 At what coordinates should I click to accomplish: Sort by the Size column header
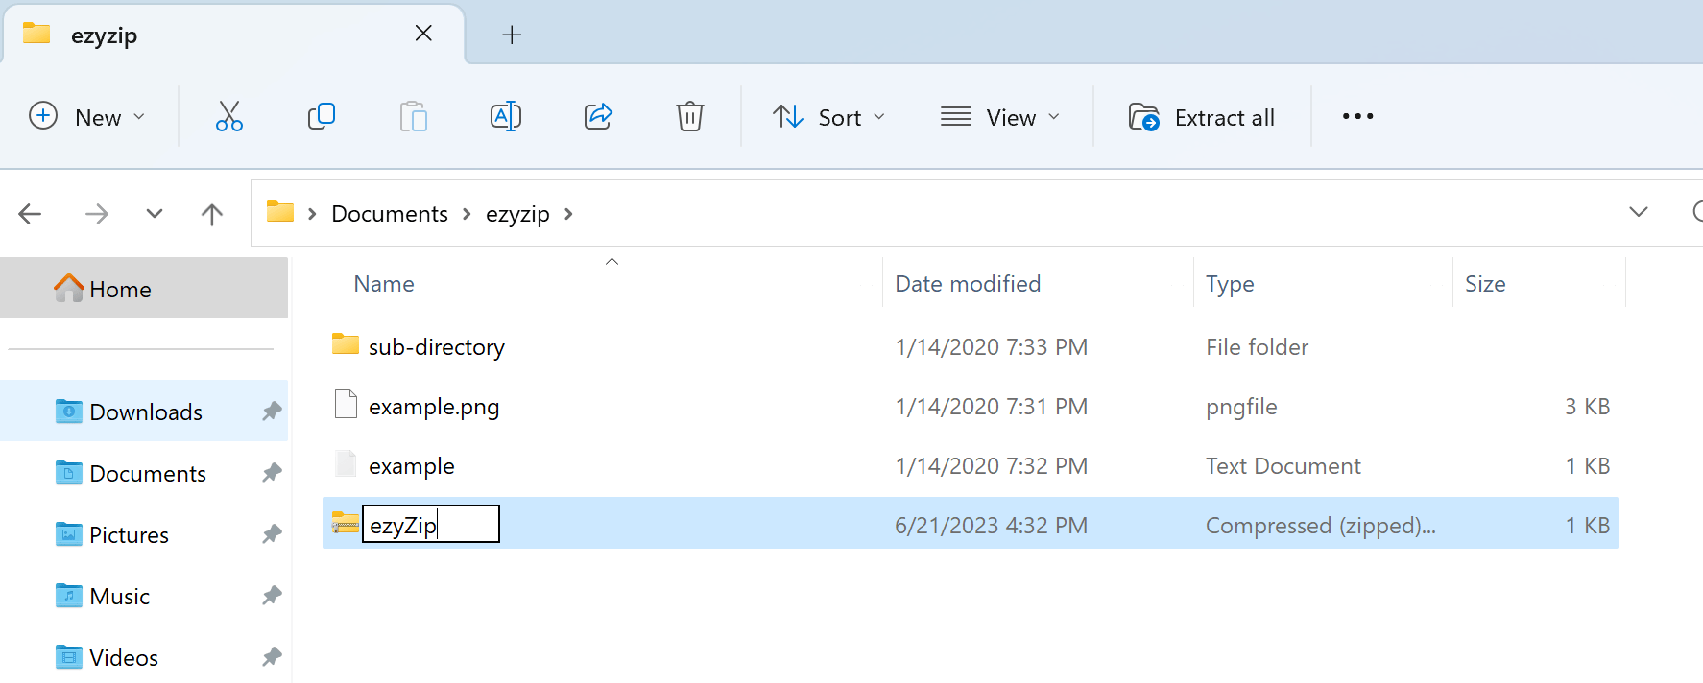click(1485, 284)
